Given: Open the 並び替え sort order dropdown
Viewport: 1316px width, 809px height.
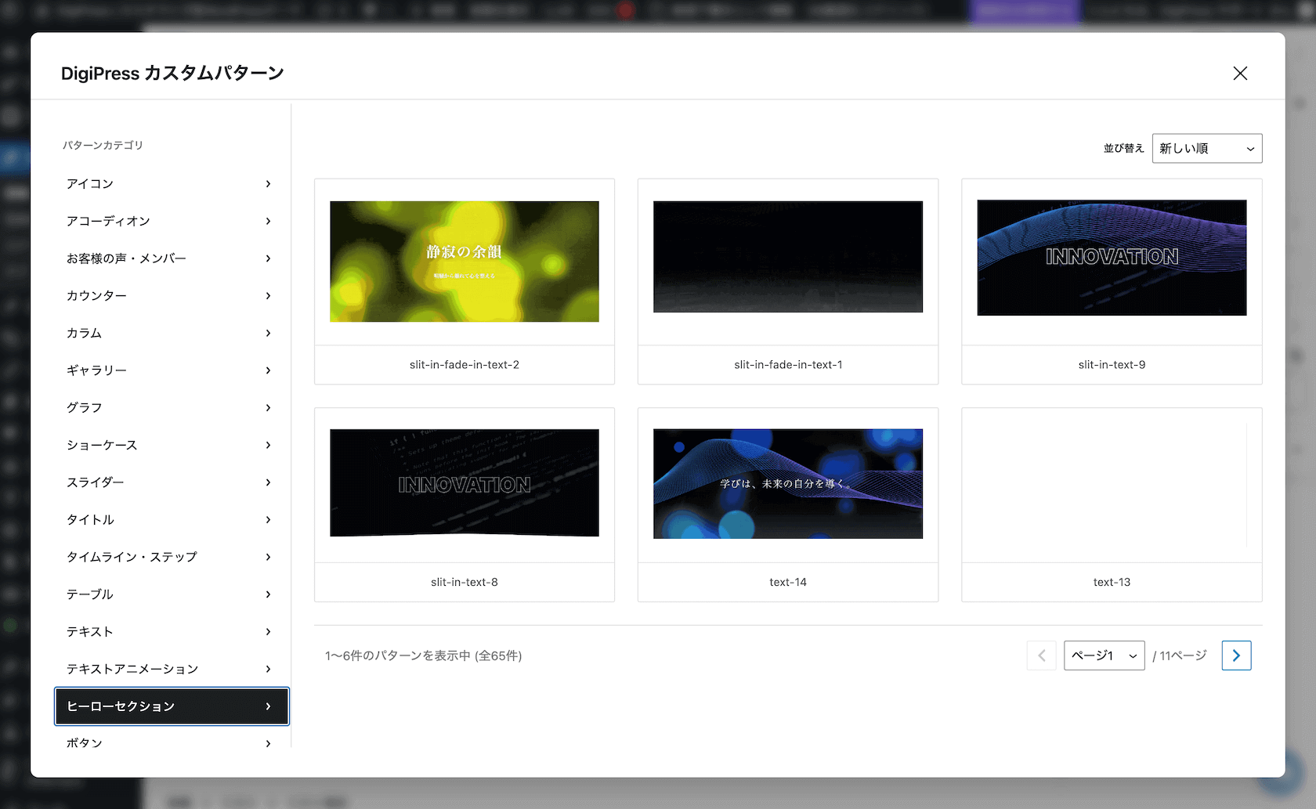Looking at the screenshot, I should pyautogui.click(x=1206, y=148).
